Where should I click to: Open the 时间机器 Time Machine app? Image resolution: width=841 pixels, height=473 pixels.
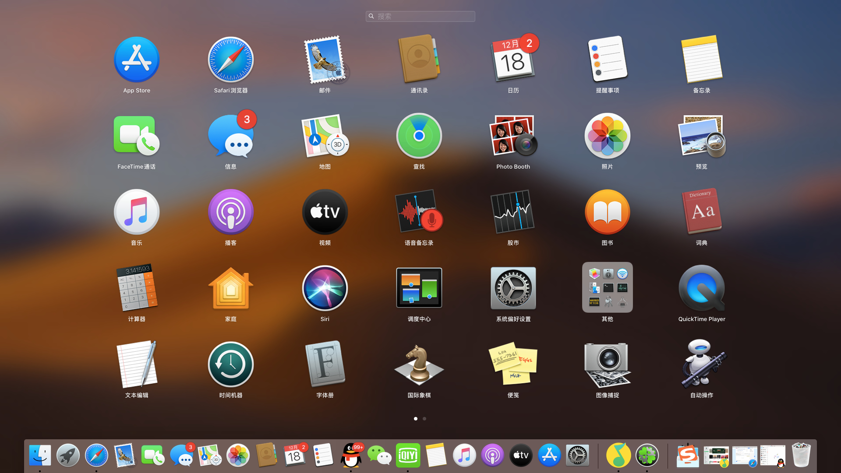pos(230,364)
